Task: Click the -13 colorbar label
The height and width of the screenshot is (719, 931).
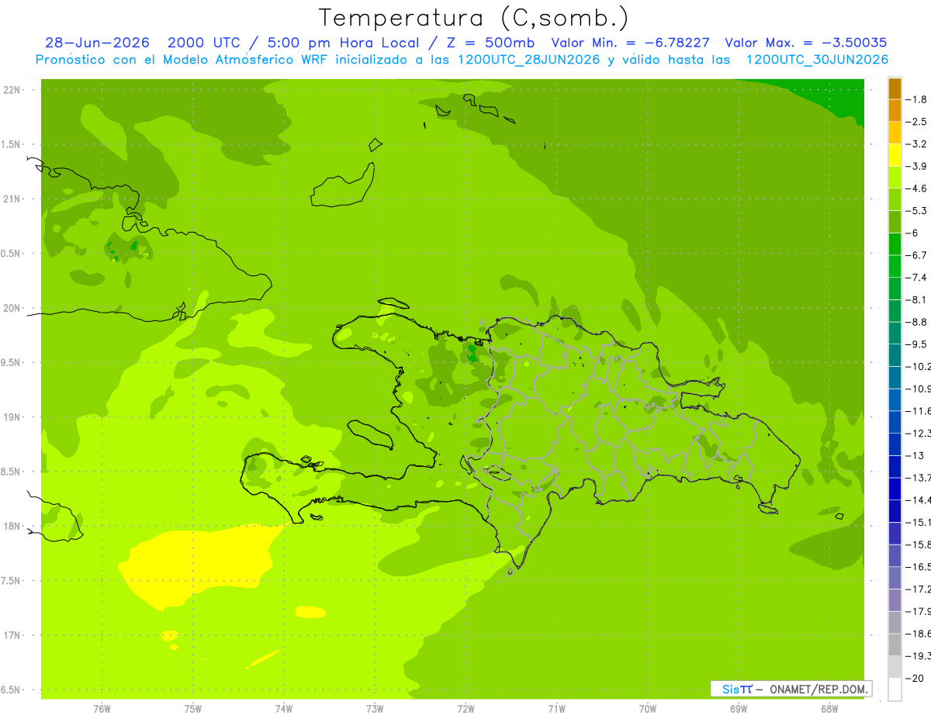Action: click(915, 455)
